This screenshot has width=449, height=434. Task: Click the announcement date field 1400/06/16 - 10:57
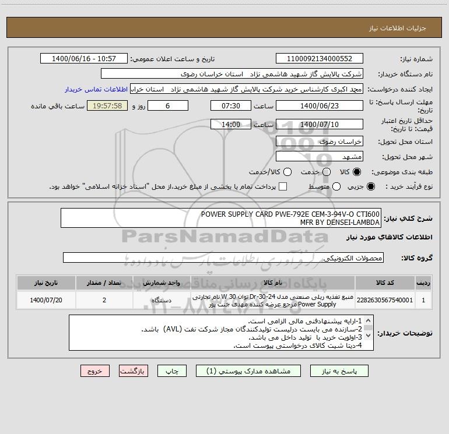click(84, 59)
